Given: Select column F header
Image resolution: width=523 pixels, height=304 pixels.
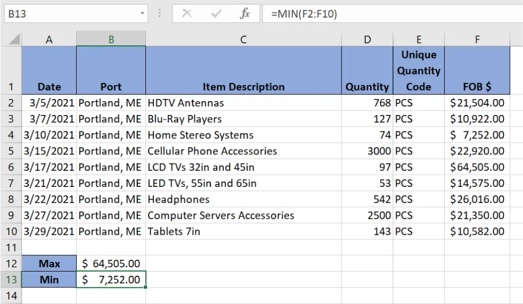Looking at the screenshot, I should pos(477,39).
